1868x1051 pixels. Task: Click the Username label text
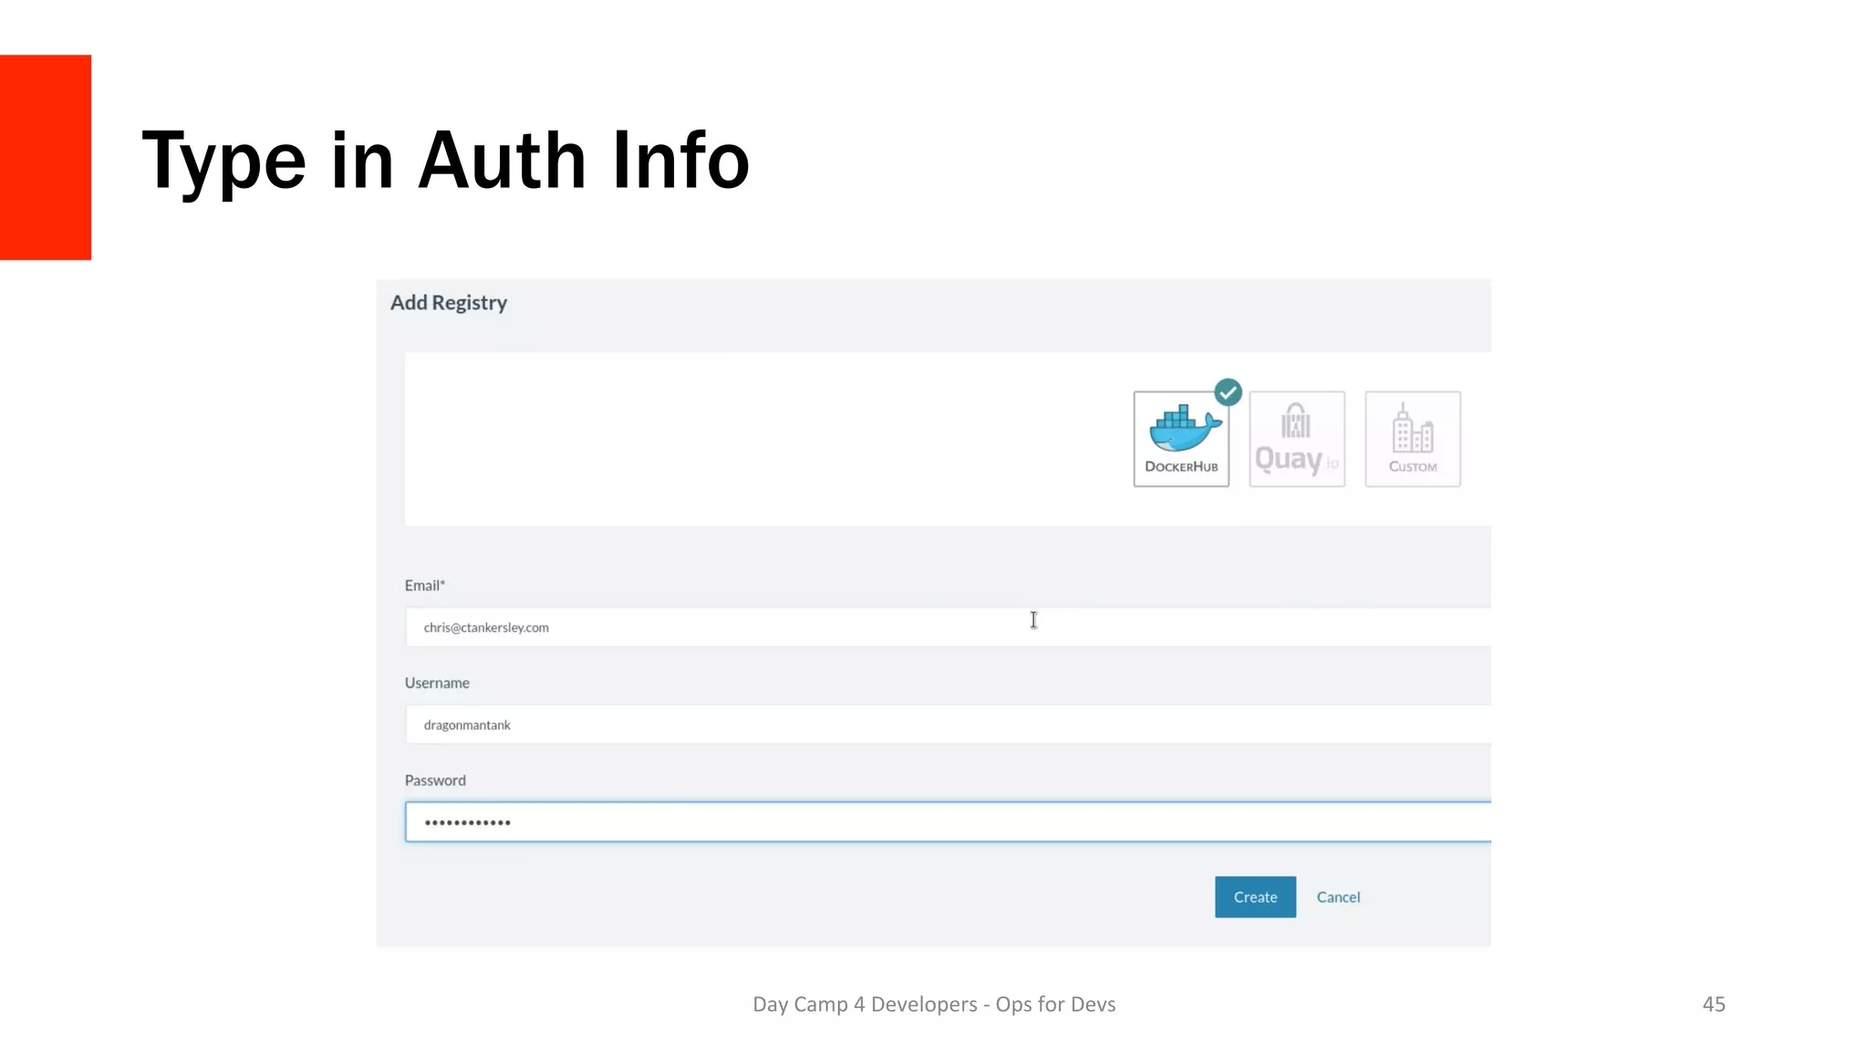pos(437,683)
